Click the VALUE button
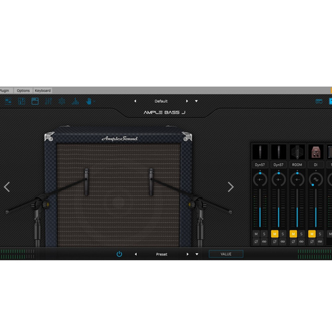The width and height of the screenshot is (332, 332). pos(226,254)
